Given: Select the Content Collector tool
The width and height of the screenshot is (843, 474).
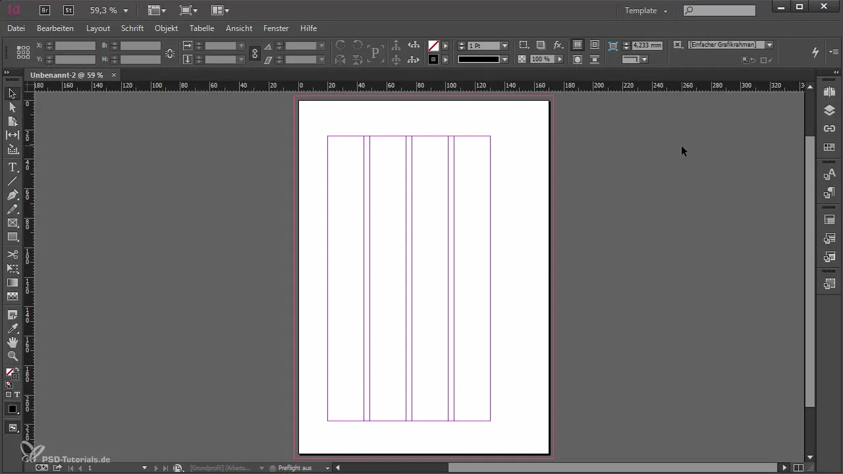Looking at the screenshot, I should 13,149.
